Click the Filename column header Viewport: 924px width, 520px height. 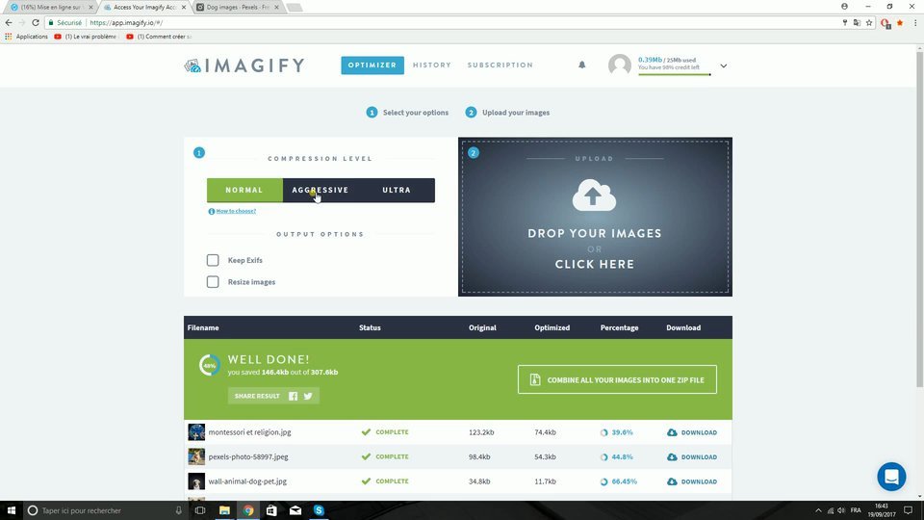[203, 327]
